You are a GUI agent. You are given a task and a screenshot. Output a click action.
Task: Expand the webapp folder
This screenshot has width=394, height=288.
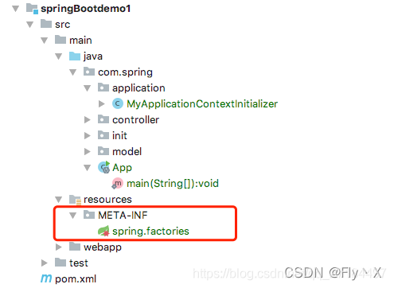[x=58, y=247]
